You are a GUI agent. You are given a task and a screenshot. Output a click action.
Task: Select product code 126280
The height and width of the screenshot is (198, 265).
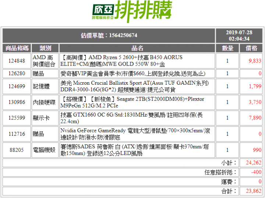pyautogui.click(x=17, y=74)
